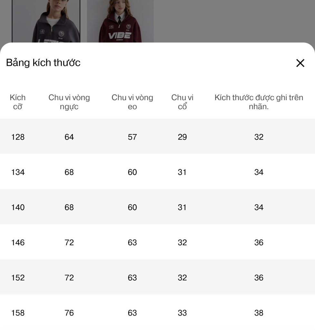This screenshot has width=315, height=330.
Task: Select the size 158 row
Action: [157, 312]
